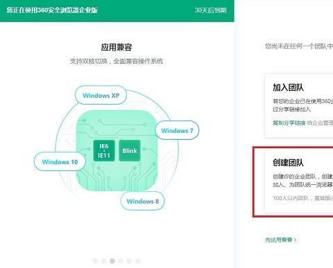Go to the fourth carousel slide dot
This screenshot has height=268, width=333.
tap(121, 261)
